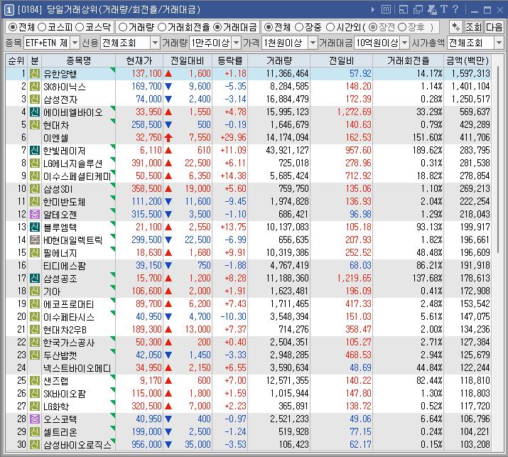Click the window number 1 icon in title bar
The width and height of the screenshot is (508, 457).
[x=9, y=10]
